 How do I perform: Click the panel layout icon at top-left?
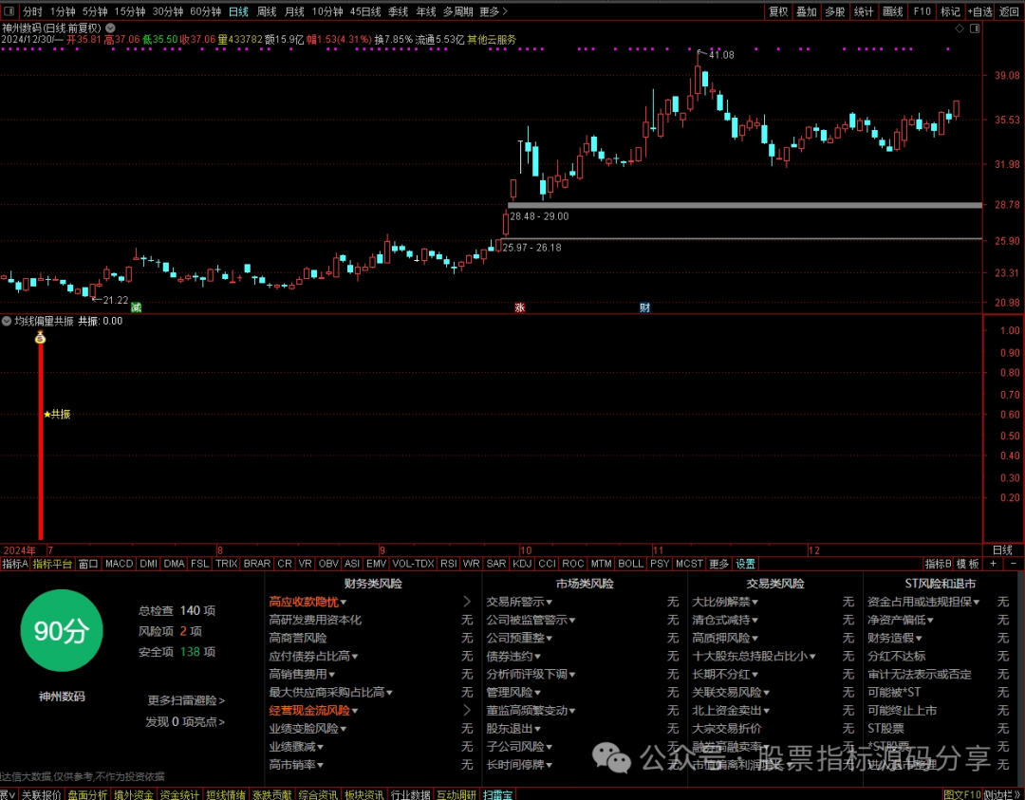point(9,11)
